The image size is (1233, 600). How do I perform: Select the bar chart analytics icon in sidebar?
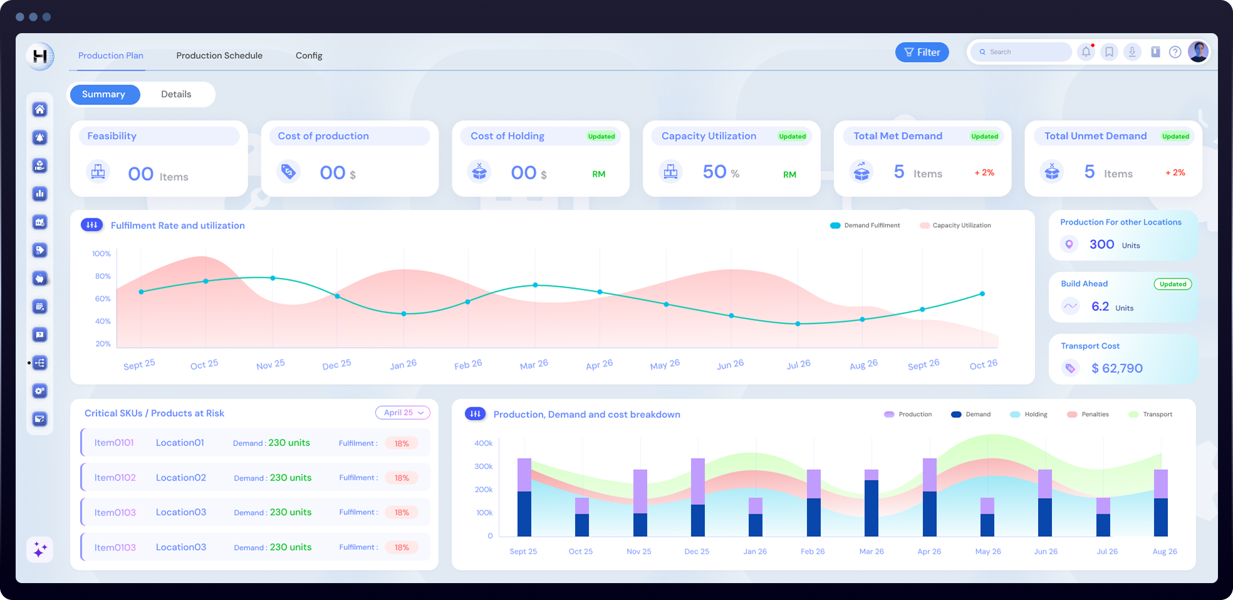click(x=40, y=194)
